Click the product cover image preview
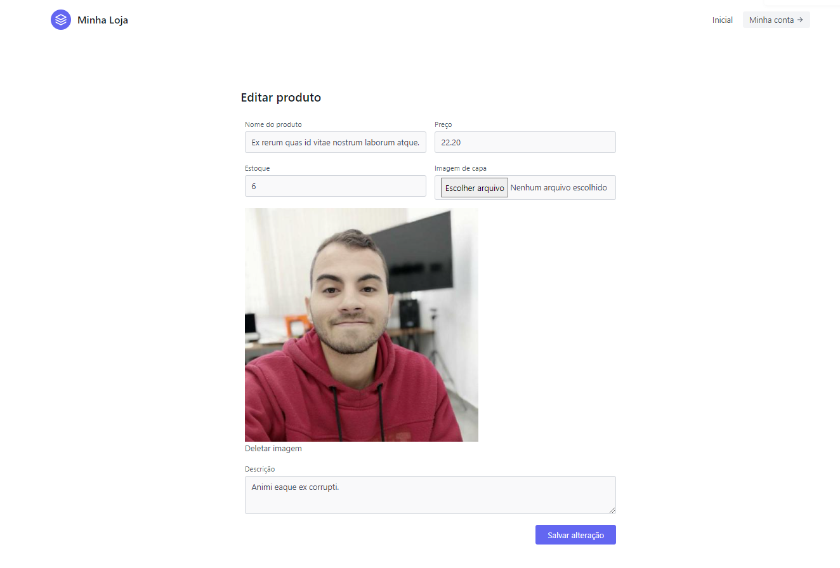Image resolution: width=840 pixels, height=568 pixels. coord(362,325)
